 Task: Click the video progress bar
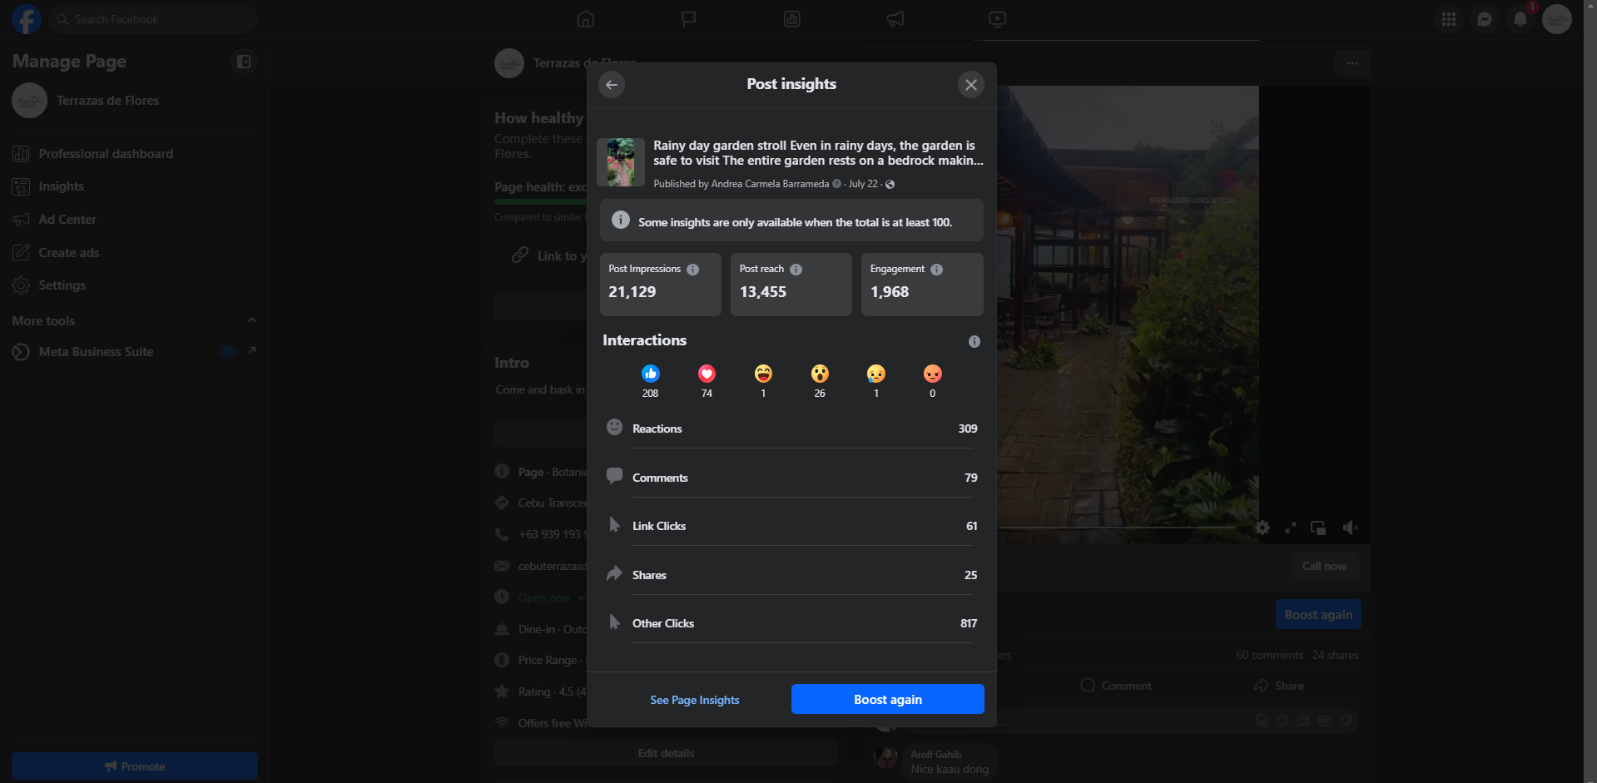(1115, 528)
